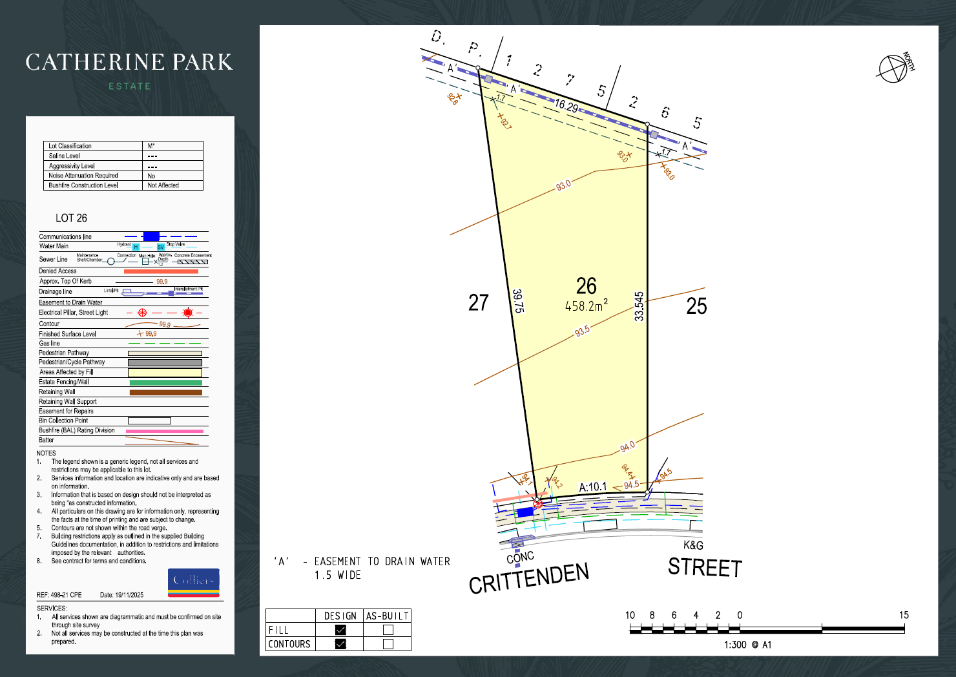Click the yellow Areas Affected by Fill swatch
The width and height of the screenshot is (956, 677).
[x=165, y=373]
